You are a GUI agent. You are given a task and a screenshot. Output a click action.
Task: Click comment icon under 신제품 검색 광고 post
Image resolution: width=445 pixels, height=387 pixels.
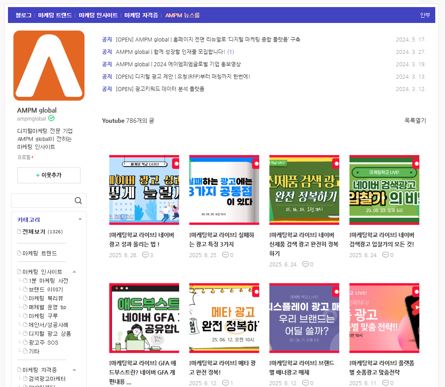pyautogui.click(x=305, y=264)
